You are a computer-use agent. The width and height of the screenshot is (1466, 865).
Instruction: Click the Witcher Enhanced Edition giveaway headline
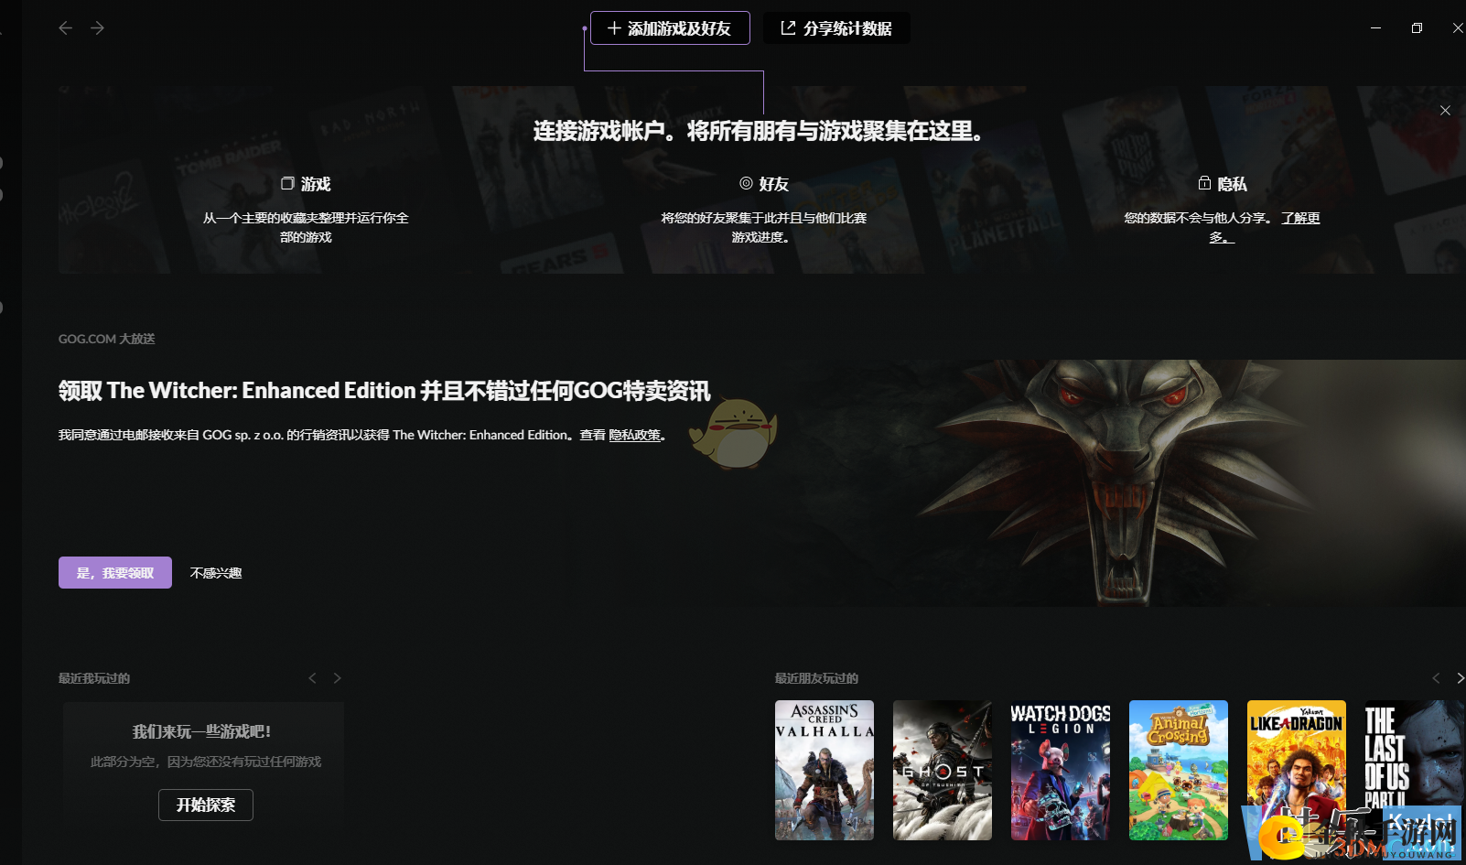(384, 391)
